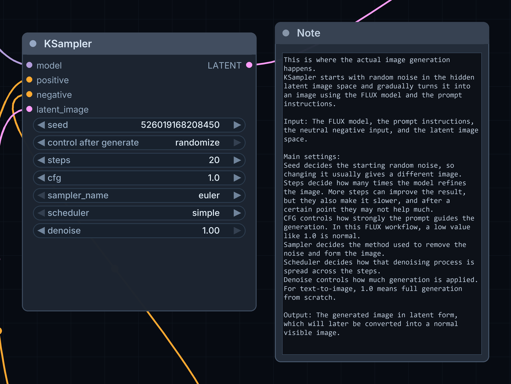Select previous control after generate option

(41, 142)
